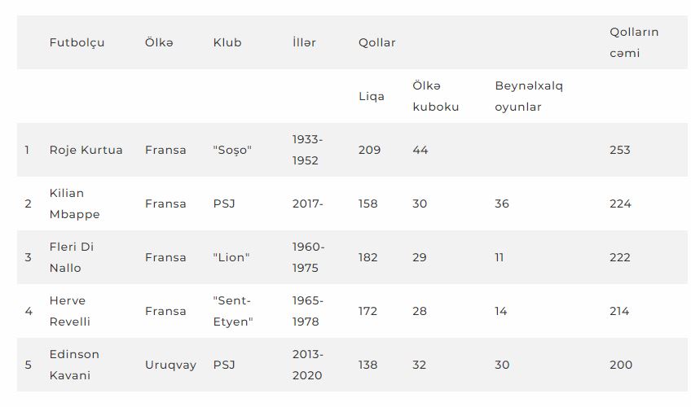This screenshot has height=407, width=691.
Task: Click Kavani's total goals value 200
Action: tap(621, 365)
